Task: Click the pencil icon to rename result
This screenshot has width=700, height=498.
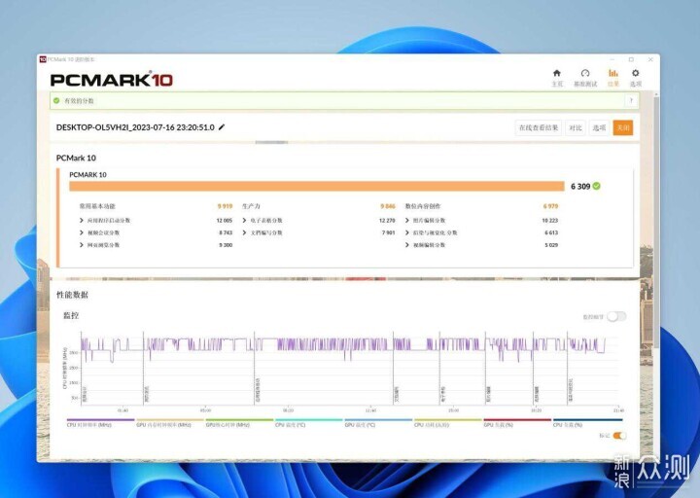Action: 222,127
